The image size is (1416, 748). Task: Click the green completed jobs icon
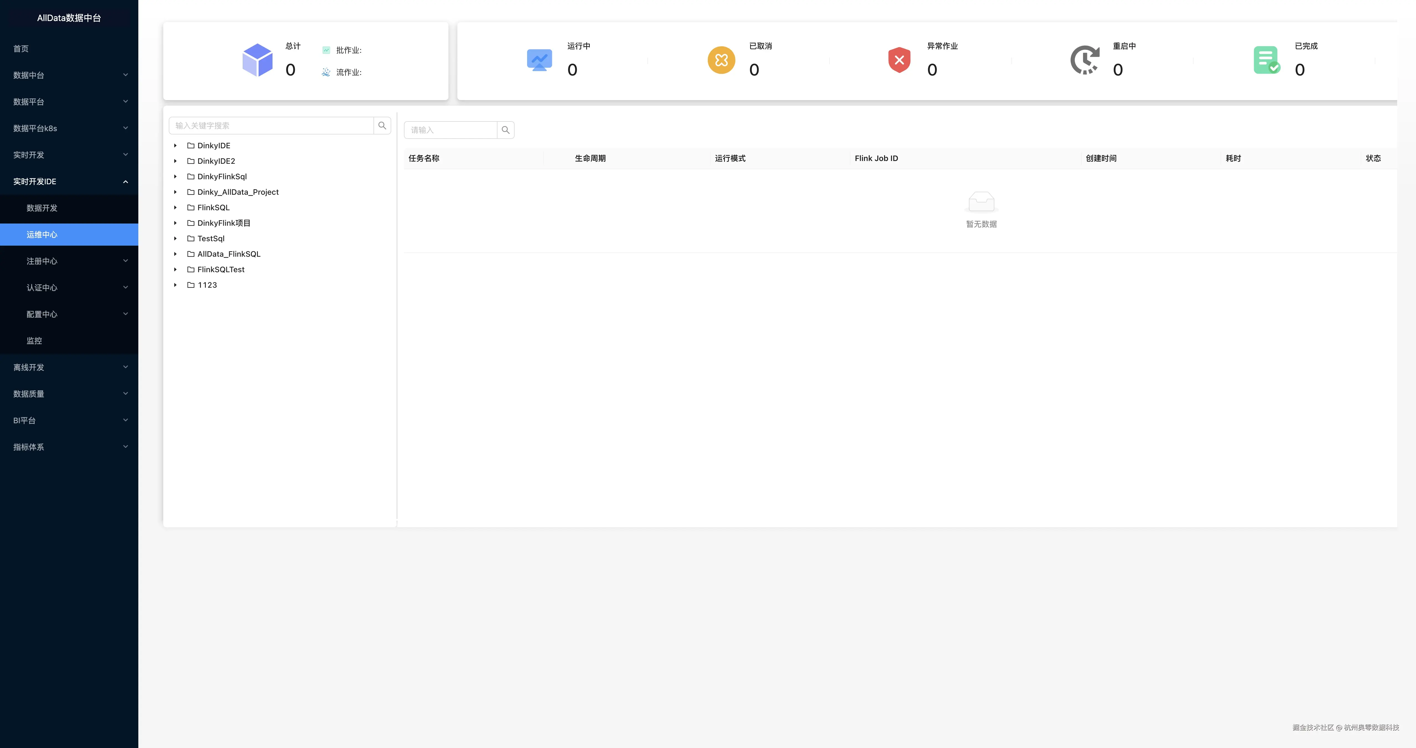[1267, 60]
